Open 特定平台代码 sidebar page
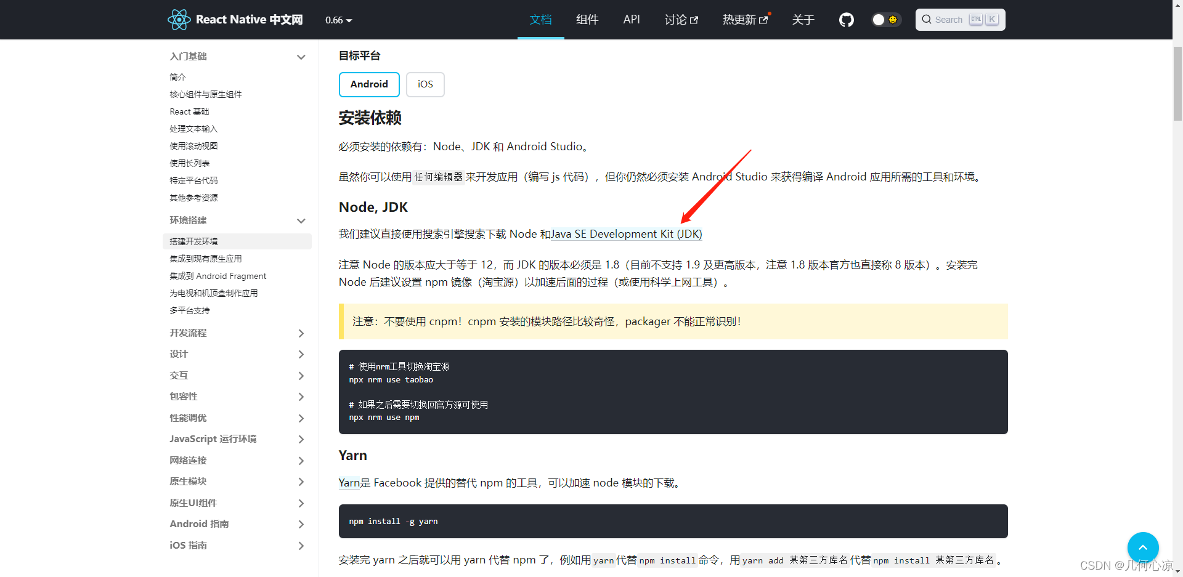The height and width of the screenshot is (577, 1183). coord(193,180)
